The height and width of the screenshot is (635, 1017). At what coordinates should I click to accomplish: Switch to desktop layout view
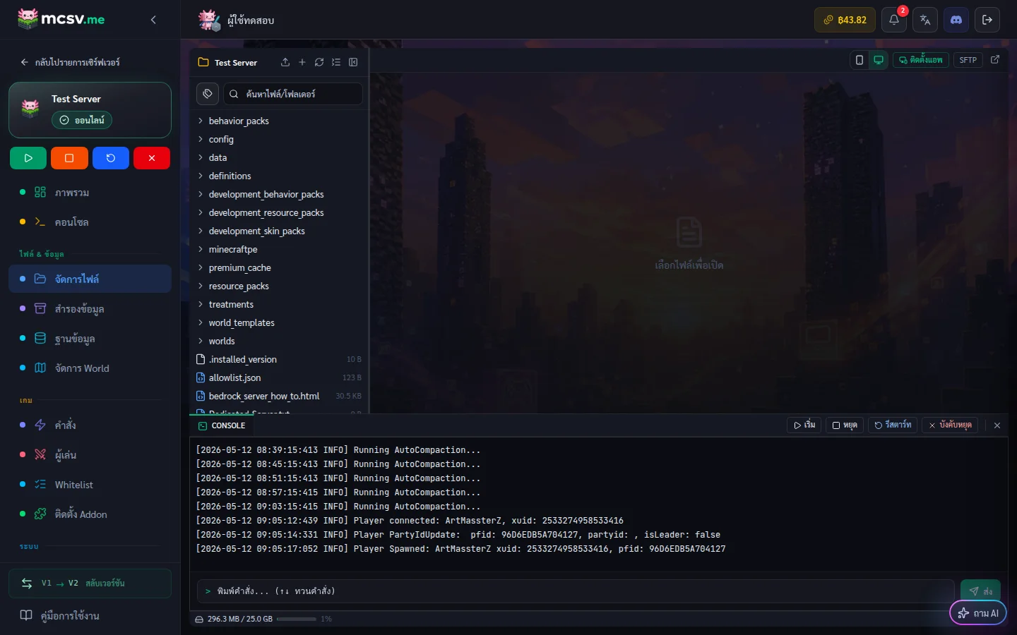[879, 60]
